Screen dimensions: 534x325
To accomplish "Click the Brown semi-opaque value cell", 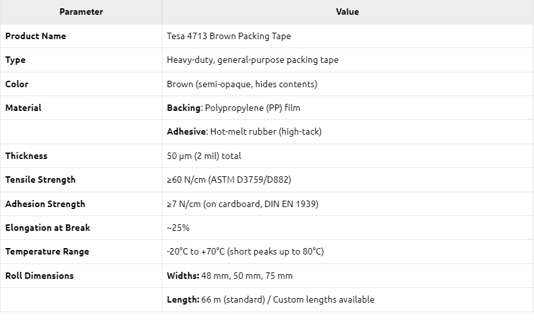I will point(347,84).
